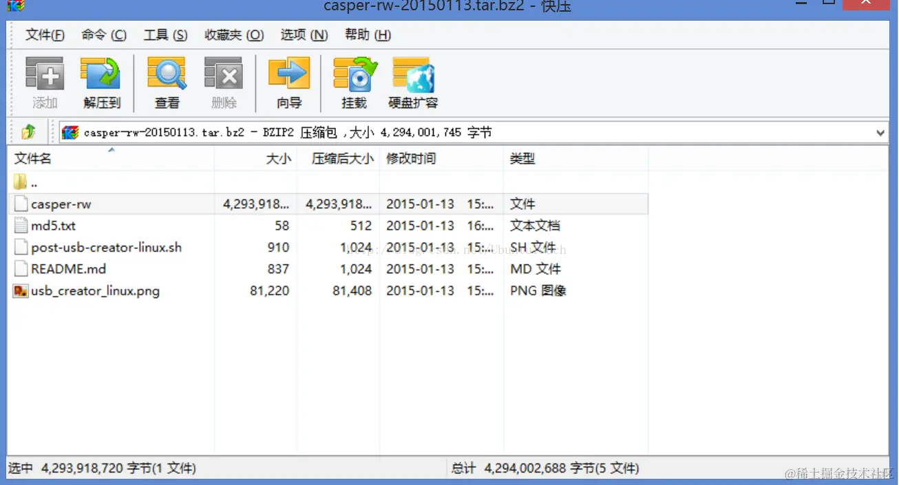Click the archive icon in address bar
Image resolution: width=899 pixels, height=485 pixels.
click(70, 133)
